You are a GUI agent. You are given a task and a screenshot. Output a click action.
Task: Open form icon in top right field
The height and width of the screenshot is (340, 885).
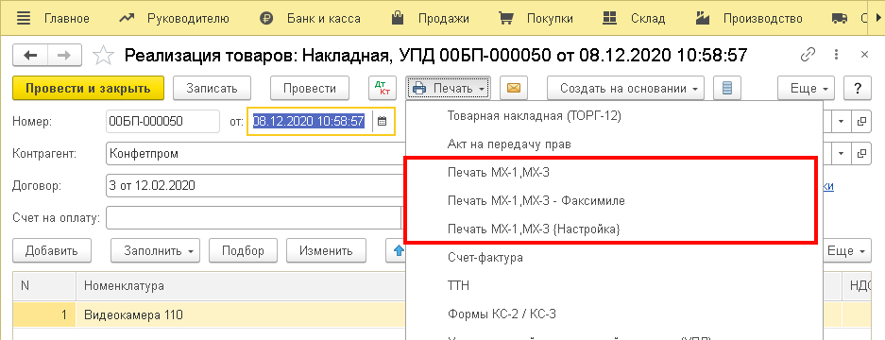pyautogui.click(x=861, y=121)
